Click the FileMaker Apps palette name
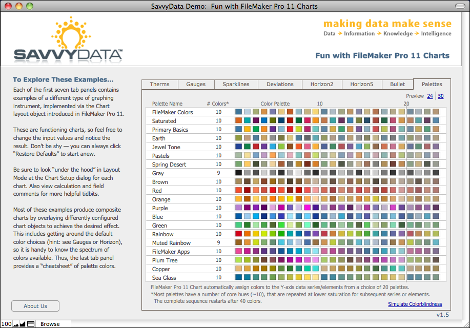The image size is (470, 328). [171, 251]
